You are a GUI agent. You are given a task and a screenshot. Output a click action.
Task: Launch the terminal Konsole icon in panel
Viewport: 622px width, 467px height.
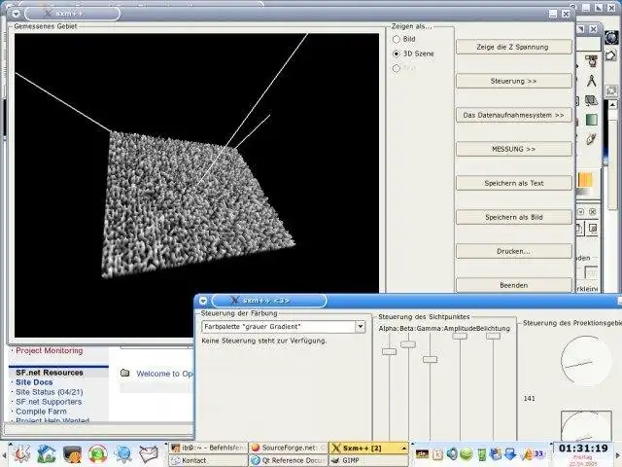[x=72, y=454]
